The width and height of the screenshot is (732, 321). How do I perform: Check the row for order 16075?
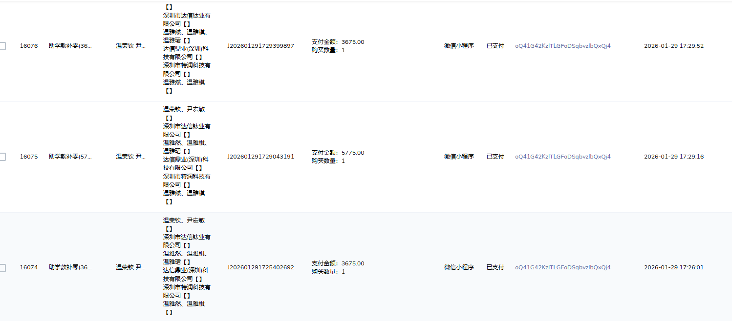(3, 156)
